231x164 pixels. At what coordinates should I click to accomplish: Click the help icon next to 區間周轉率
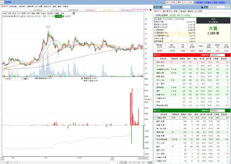pos(172,41)
